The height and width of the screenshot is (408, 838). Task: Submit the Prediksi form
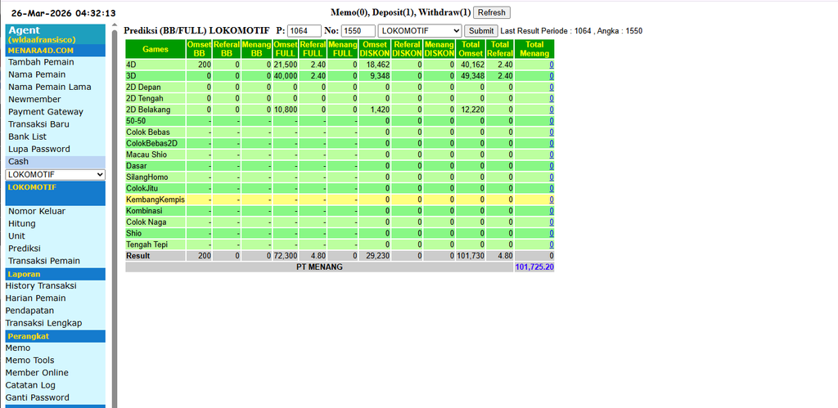[481, 31]
